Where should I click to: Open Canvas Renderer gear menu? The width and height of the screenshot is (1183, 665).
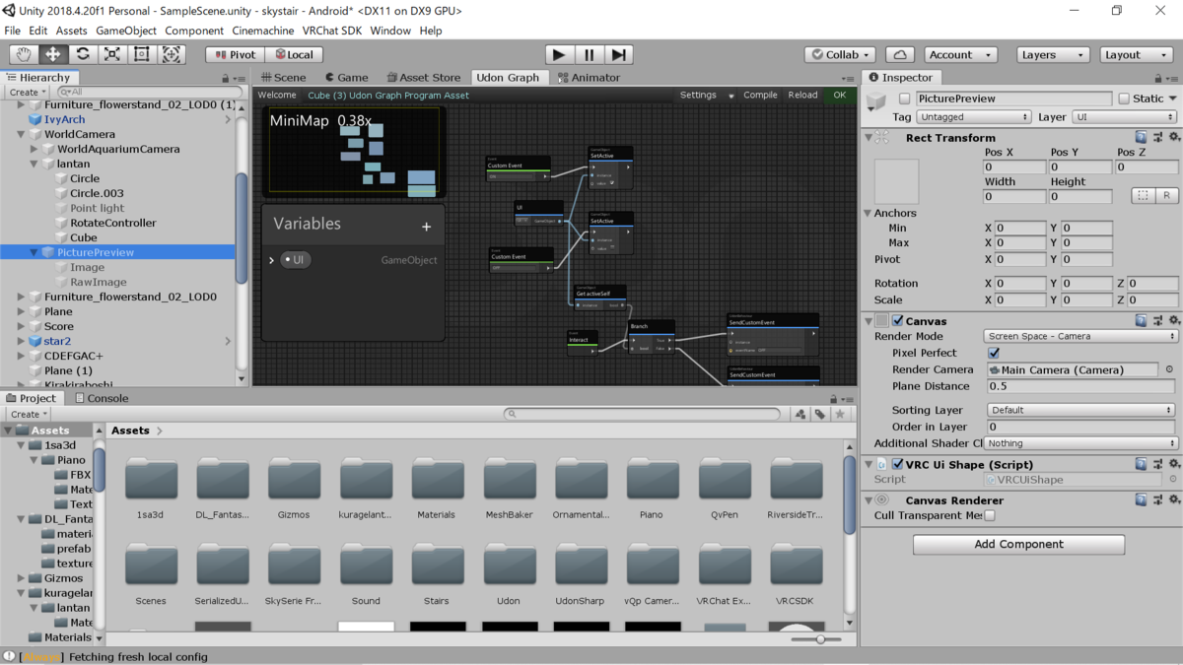point(1174,500)
